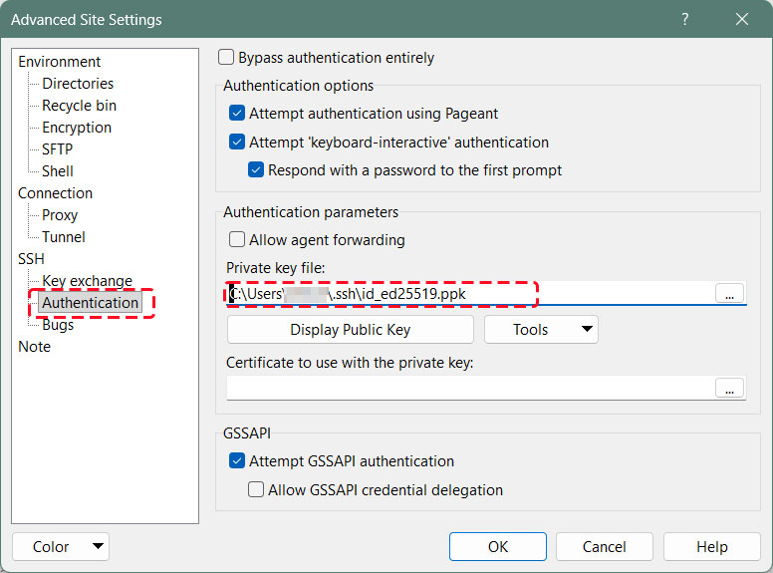Screen dimensions: 773x573
Task: Click the title bar help question mark
Action: click(x=685, y=19)
